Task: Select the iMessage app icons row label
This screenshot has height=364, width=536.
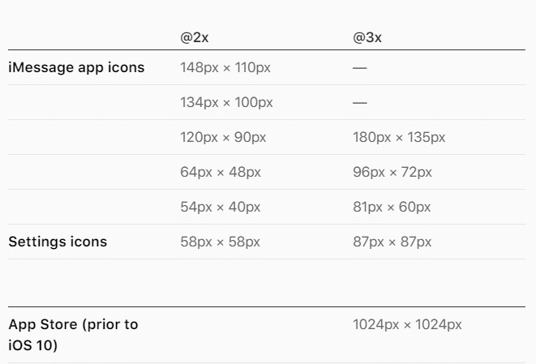Action: 76,67
